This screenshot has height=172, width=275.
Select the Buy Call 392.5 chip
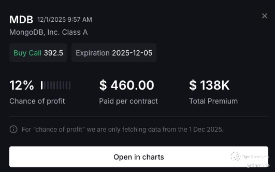(x=38, y=53)
